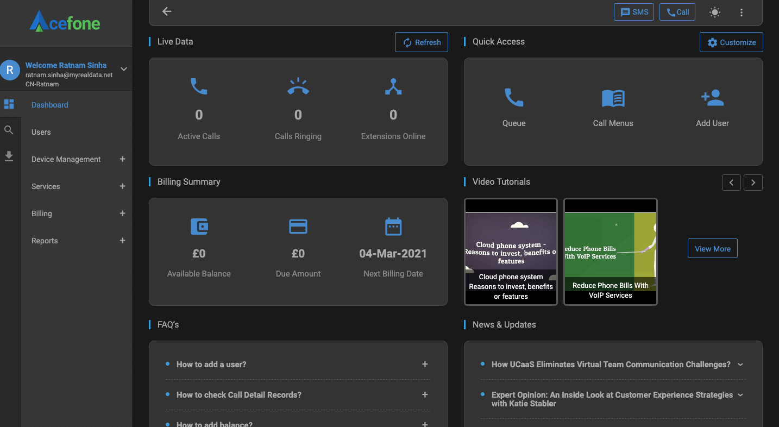Show next video tutorials arrow
This screenshot has width=779, height=427.
pyautogui.click(x=753, y=183)
